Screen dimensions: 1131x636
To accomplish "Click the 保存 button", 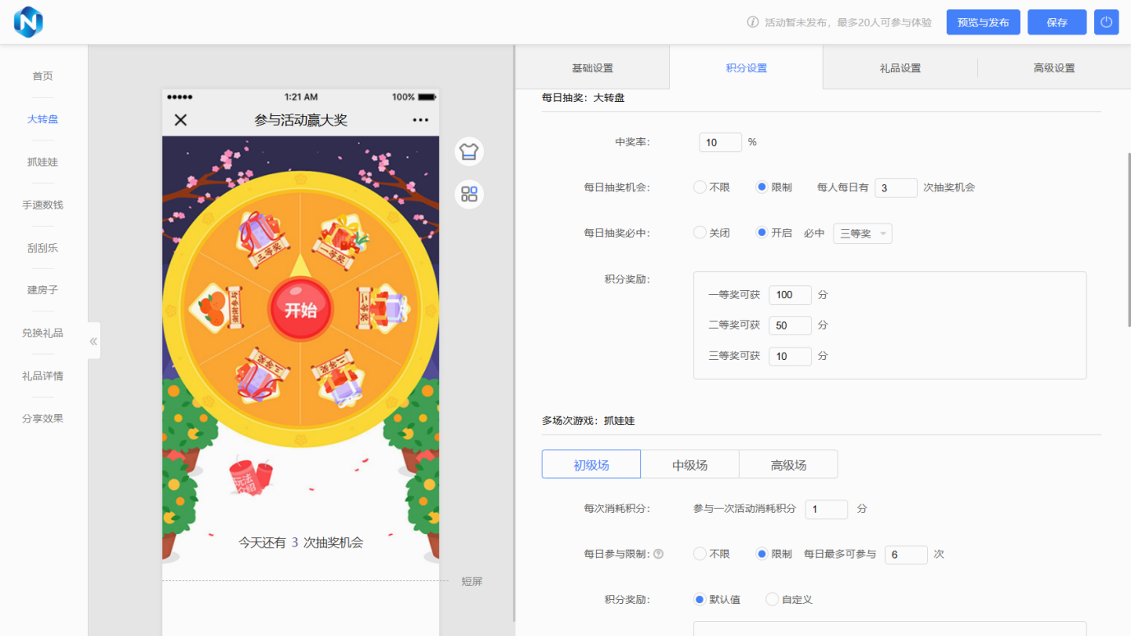I will click(1056, 22).
